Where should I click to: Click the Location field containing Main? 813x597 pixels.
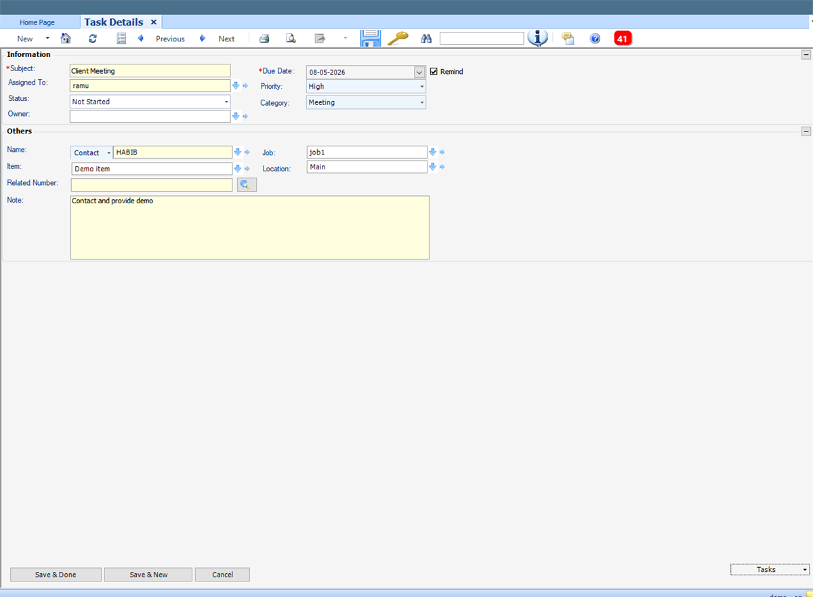click(x=367, y=167)
